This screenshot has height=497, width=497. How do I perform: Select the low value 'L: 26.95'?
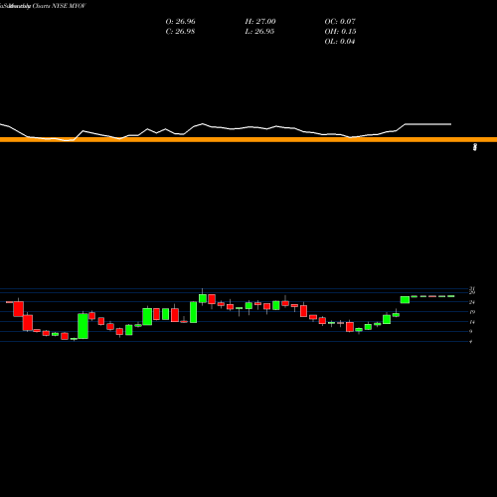point(259,31)
